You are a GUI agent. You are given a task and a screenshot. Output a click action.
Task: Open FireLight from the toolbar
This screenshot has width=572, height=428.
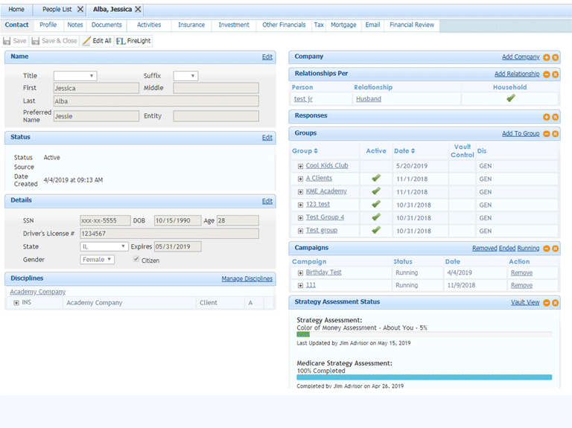(x=133, y=41)
